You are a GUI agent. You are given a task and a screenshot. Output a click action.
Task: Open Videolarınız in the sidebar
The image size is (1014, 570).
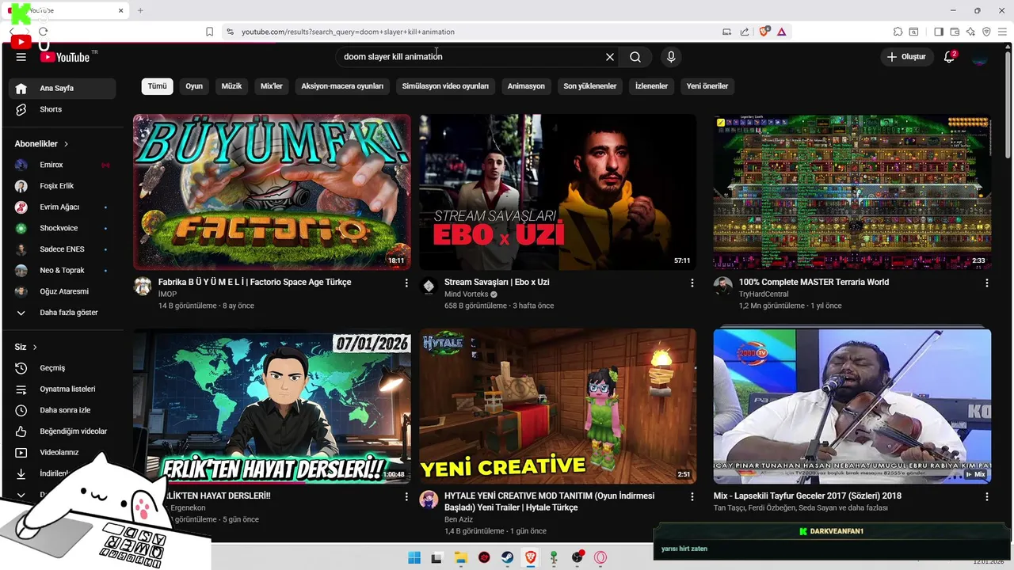pyautogui.click(x=62, y=453)
